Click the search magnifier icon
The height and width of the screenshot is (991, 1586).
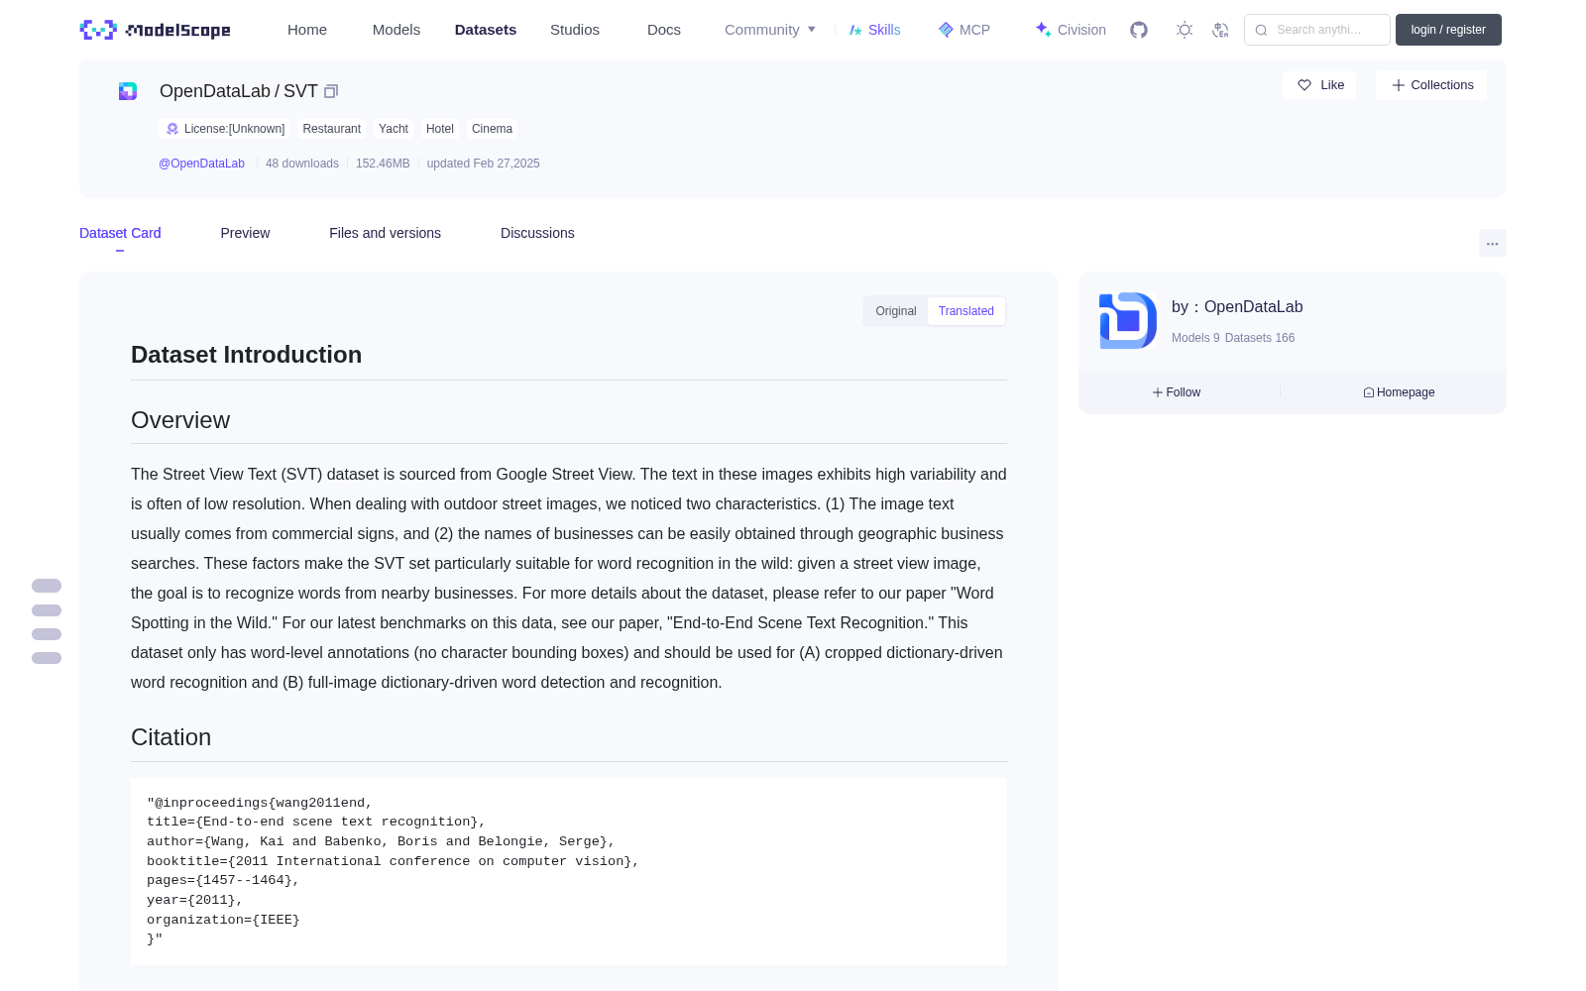pos(1261,30)
